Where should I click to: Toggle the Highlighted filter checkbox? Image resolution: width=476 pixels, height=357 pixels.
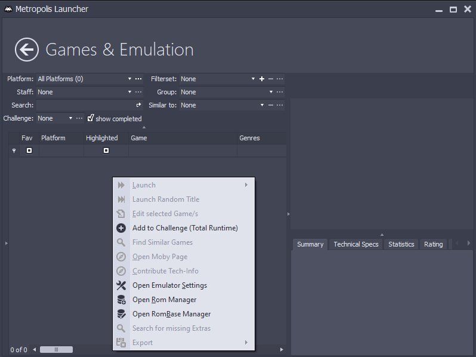click(x=106, y=150)
